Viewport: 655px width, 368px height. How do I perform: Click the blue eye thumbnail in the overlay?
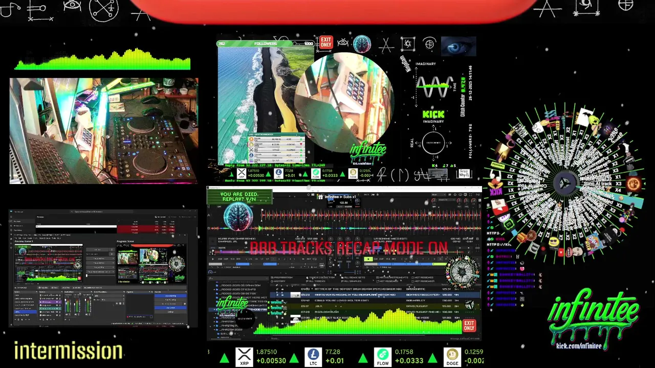(x=458, y=46)
